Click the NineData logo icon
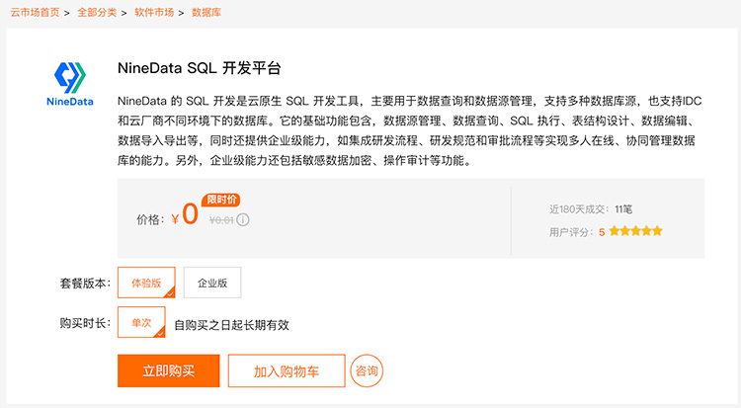The width and height of the screenshot is (741, 408). 70,84
